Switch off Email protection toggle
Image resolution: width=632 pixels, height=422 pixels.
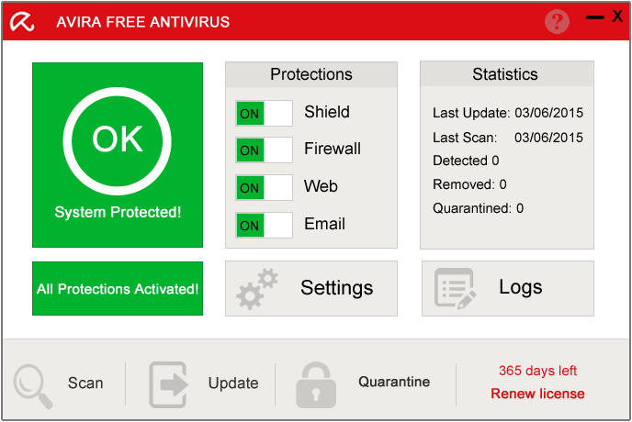(264, 225)
